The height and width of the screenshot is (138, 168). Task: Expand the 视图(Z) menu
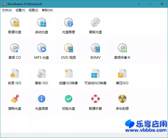[x=33, y=10]
